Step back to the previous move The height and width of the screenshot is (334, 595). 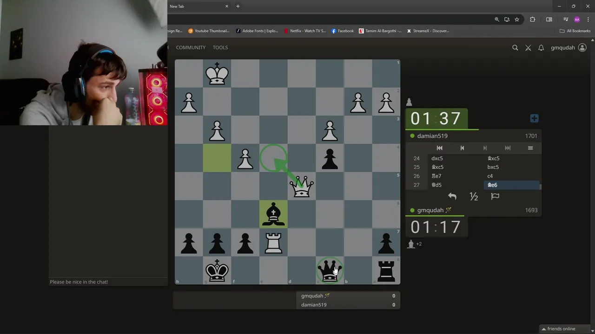pos(462,148)
